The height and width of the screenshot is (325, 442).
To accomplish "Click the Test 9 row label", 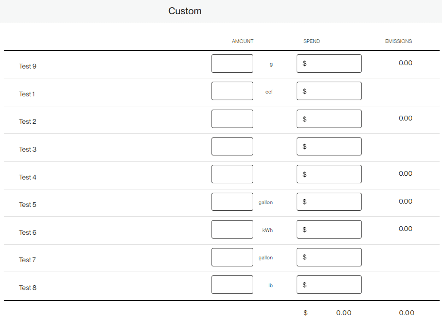I will pyautogui.click(x=27, y=66).
